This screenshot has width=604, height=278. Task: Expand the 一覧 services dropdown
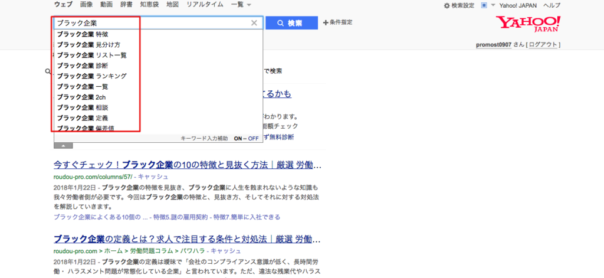241,5
